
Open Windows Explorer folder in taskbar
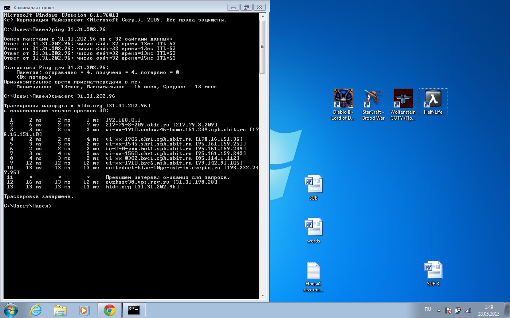point(60,310)
